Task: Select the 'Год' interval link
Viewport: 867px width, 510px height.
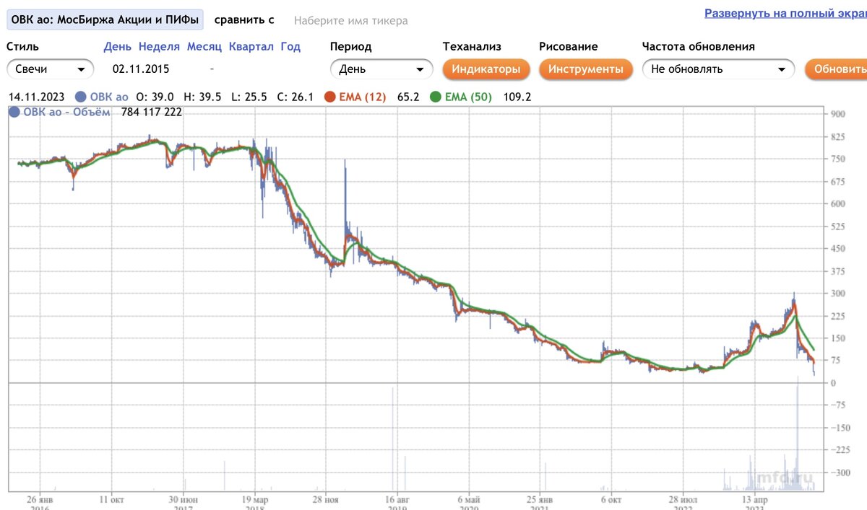Action: (x=290, y=46)
